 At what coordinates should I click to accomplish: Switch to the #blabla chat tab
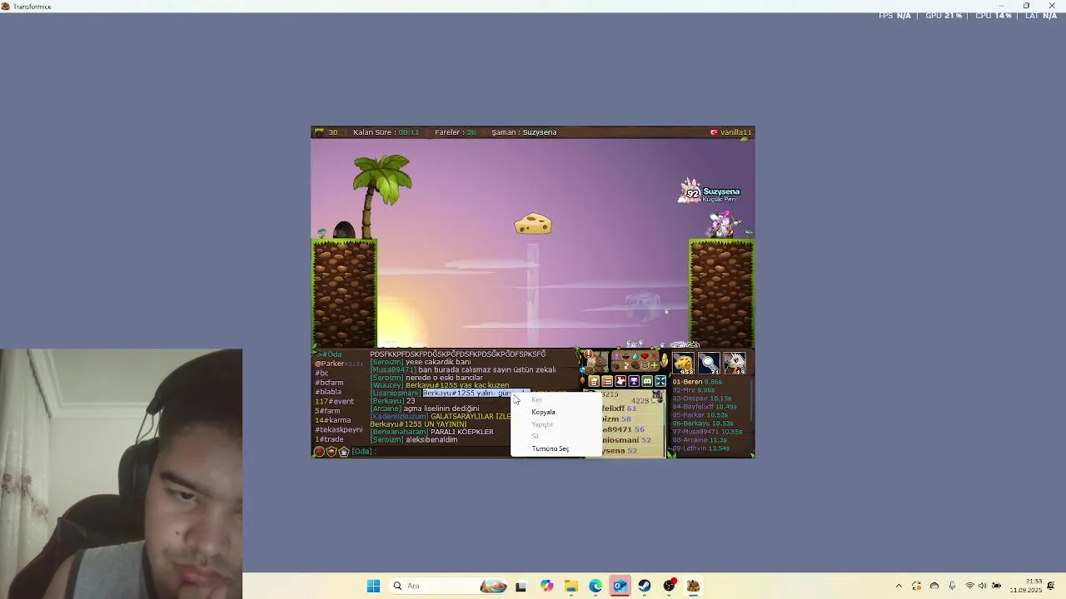click(328, 392)
